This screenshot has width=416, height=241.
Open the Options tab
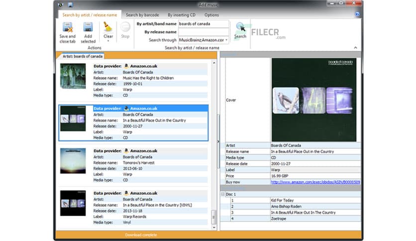pyautogui.click(x=211, y=15)
